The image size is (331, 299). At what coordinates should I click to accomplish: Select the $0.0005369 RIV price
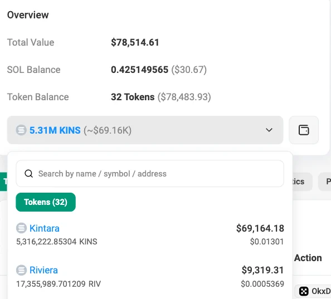coord(262,284)
